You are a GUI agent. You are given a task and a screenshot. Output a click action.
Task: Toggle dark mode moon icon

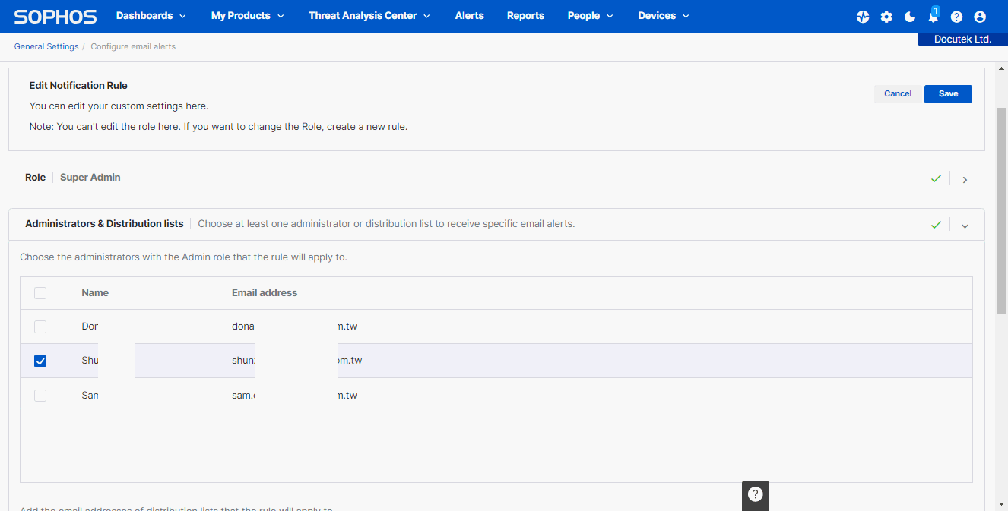coord(910,17)
